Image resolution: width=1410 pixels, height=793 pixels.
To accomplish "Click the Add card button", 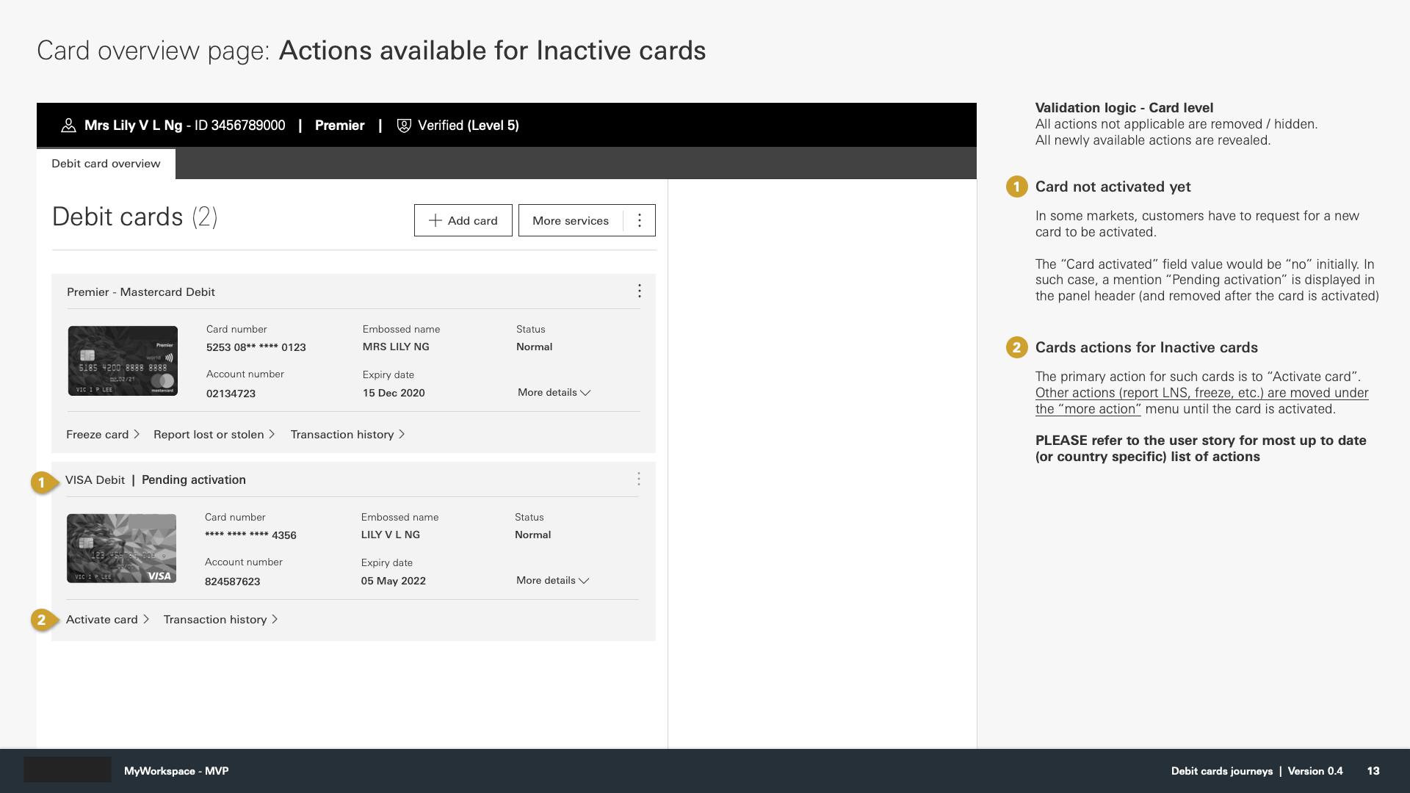I will click(463, 220).
